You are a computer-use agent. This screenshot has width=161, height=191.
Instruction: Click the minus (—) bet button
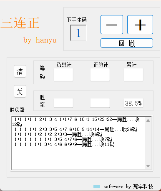(x=112, y=25)
